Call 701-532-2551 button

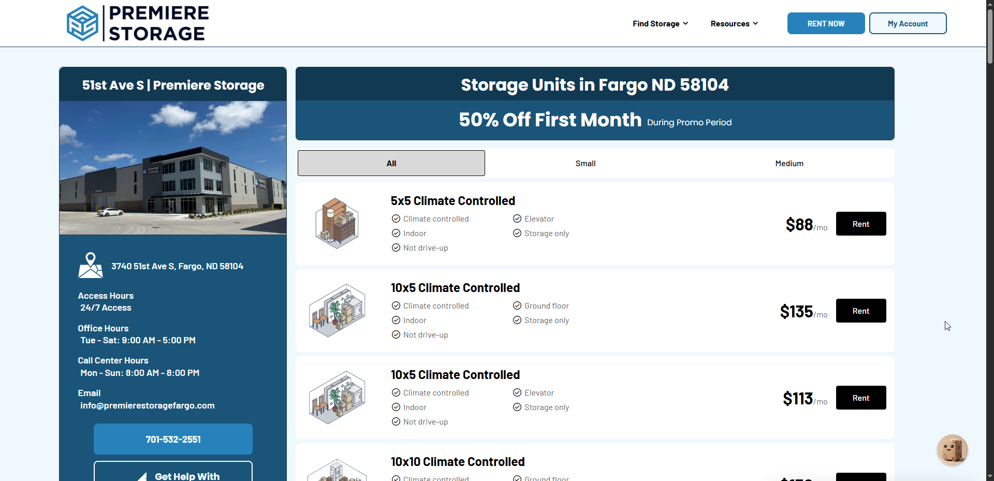click(x=173, y=439)
